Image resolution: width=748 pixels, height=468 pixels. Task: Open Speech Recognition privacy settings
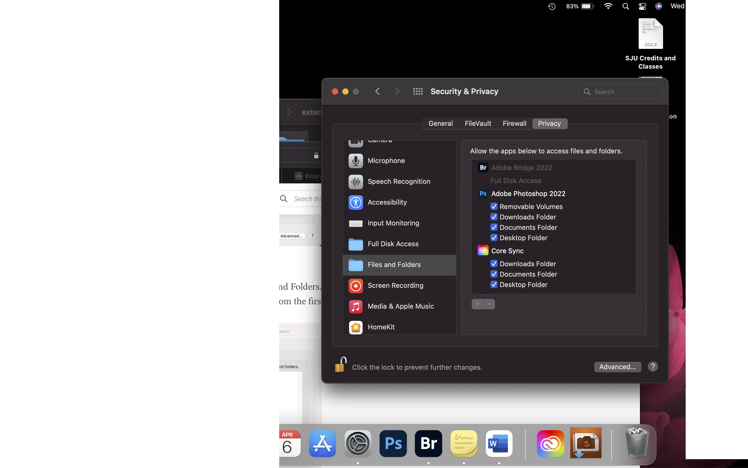399,181
